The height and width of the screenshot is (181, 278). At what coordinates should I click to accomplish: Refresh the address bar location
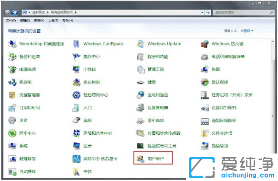tap(208, 12)
